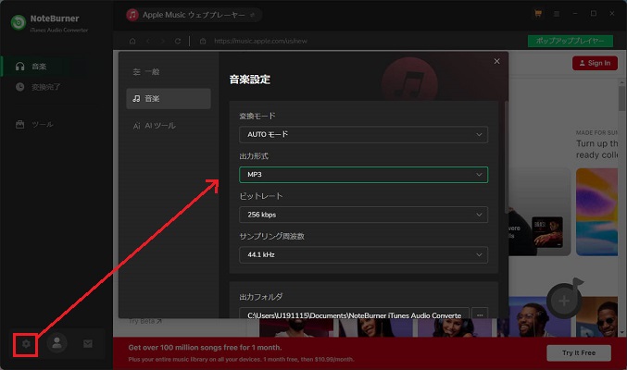Expand サンプリング周波数 dropdown showing 44.1 kHz
The width and height of the screenshot is (627, 370).
(363, 255)
